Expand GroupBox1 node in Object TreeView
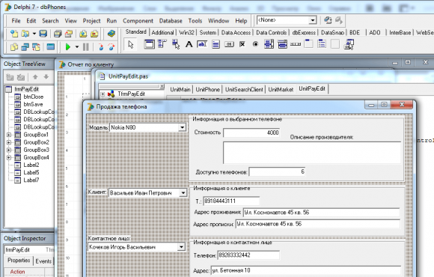The image size is (434, 277). pos(9,135)
